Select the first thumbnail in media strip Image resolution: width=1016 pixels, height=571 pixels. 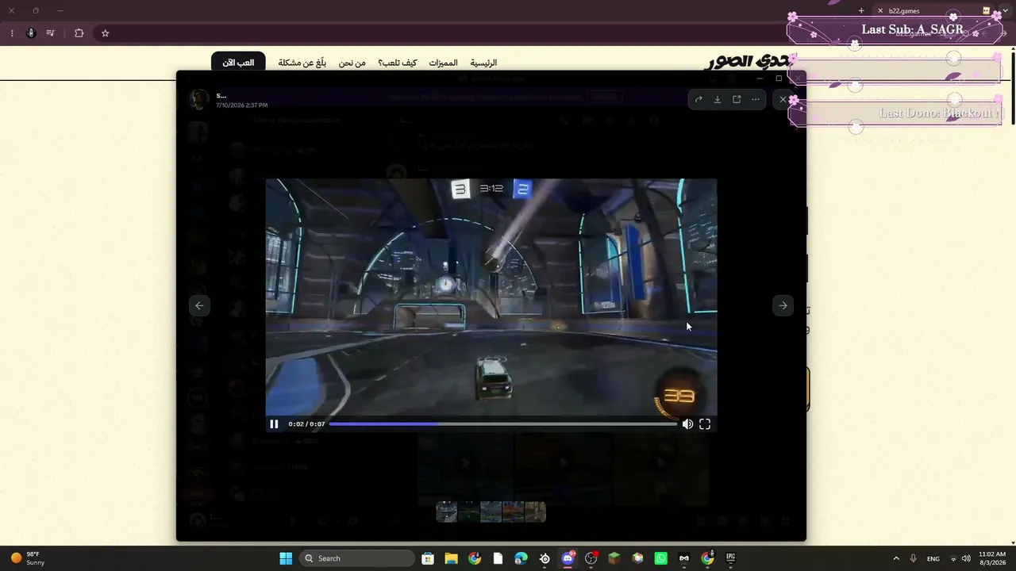447,512
